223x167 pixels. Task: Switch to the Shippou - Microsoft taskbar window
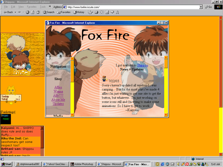pos(110,164)
